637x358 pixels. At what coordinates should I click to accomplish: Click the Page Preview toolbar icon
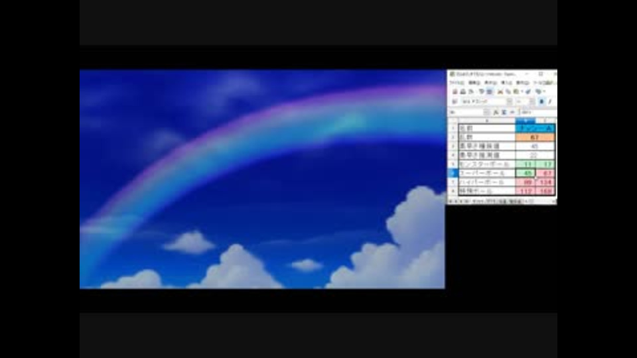pyautogui.click(x=471, y=91)
